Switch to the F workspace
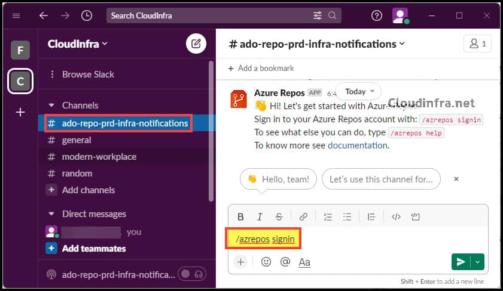This screenshot has height=291, width=503. click(x=20, y=50)
